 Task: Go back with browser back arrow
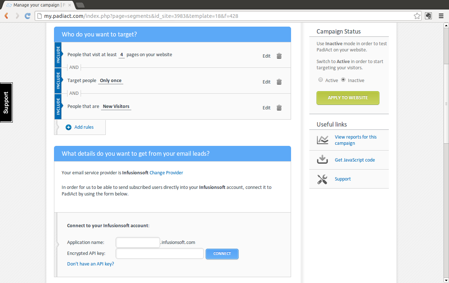[7, 16]
